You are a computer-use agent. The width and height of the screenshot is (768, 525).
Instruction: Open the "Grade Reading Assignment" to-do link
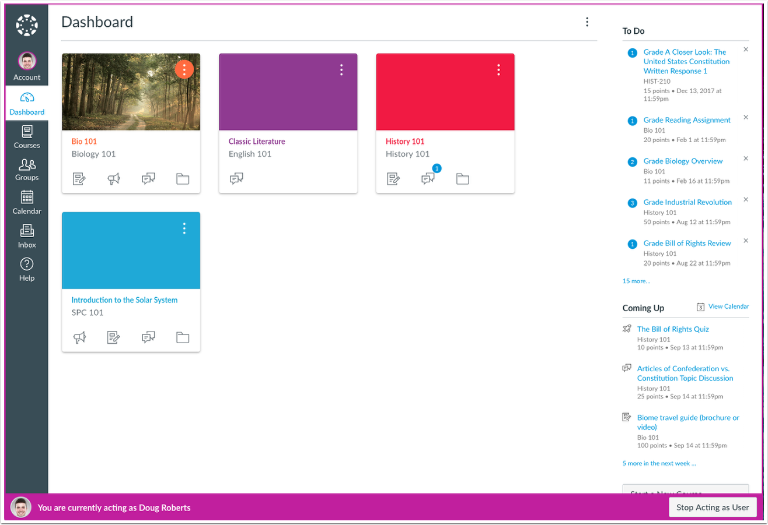[687, 119]
